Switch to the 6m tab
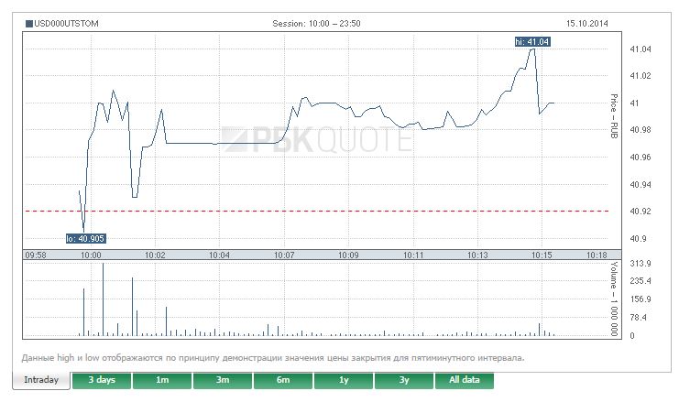 [283, 380]
